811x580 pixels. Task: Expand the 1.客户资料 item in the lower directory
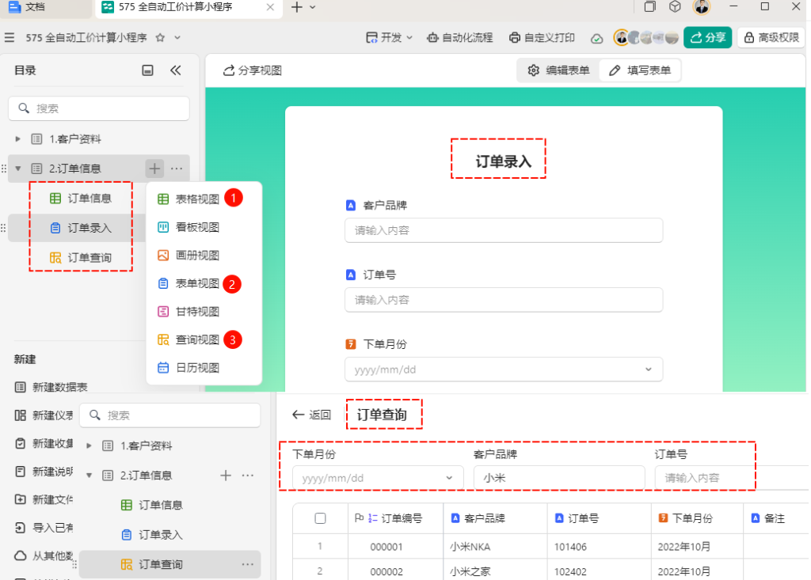tap(89, 445)
